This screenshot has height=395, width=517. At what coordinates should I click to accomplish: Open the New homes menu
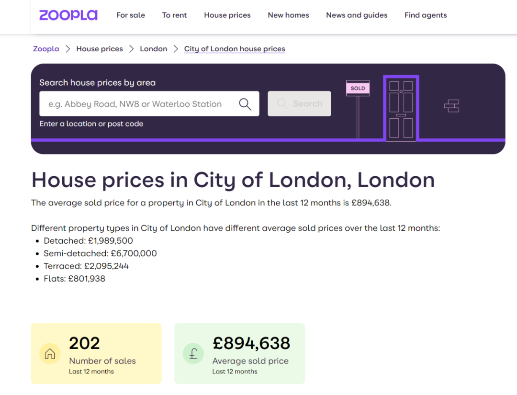(288, 15)
